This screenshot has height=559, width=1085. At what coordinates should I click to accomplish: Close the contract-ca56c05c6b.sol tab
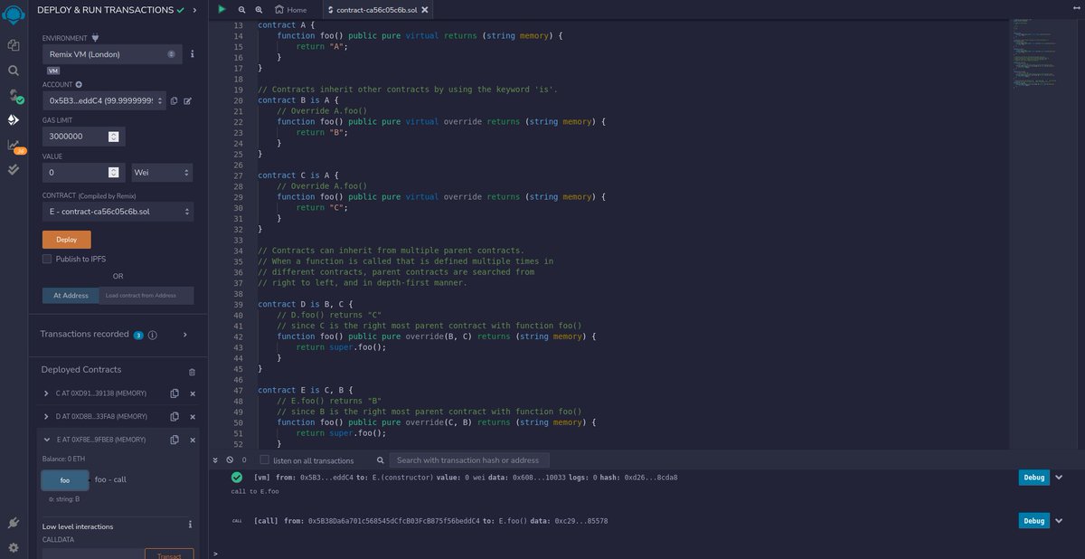[425, 10]
